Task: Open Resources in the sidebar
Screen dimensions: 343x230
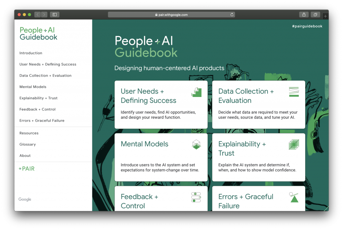Action: [x=29, y=133]
